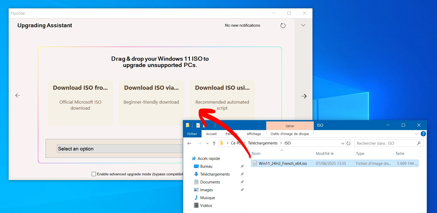Open the 'Select an option' dropdown
The image size is (437, 213).
[x=120, y=149]
